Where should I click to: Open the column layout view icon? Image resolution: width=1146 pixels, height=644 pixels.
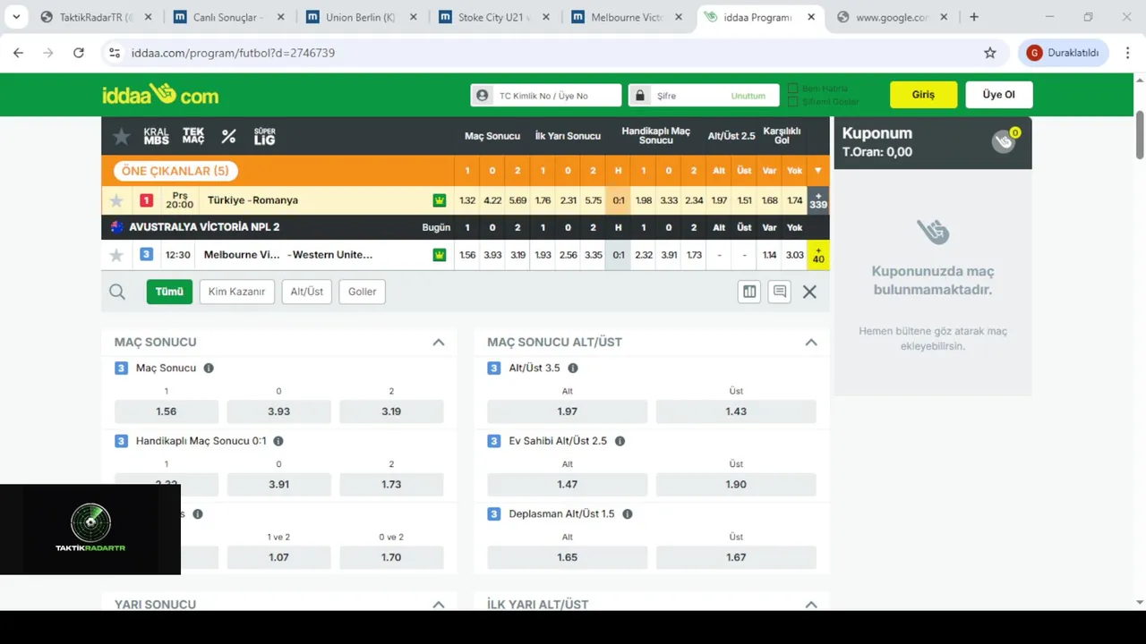click(749, 292)
